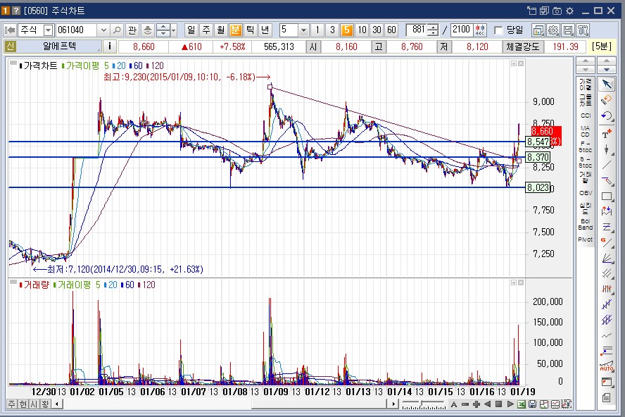This screenshot has width=625, height=417.
Task: Go to first record arrow icon
Action: pyautogui.click(x=10, y=30)
